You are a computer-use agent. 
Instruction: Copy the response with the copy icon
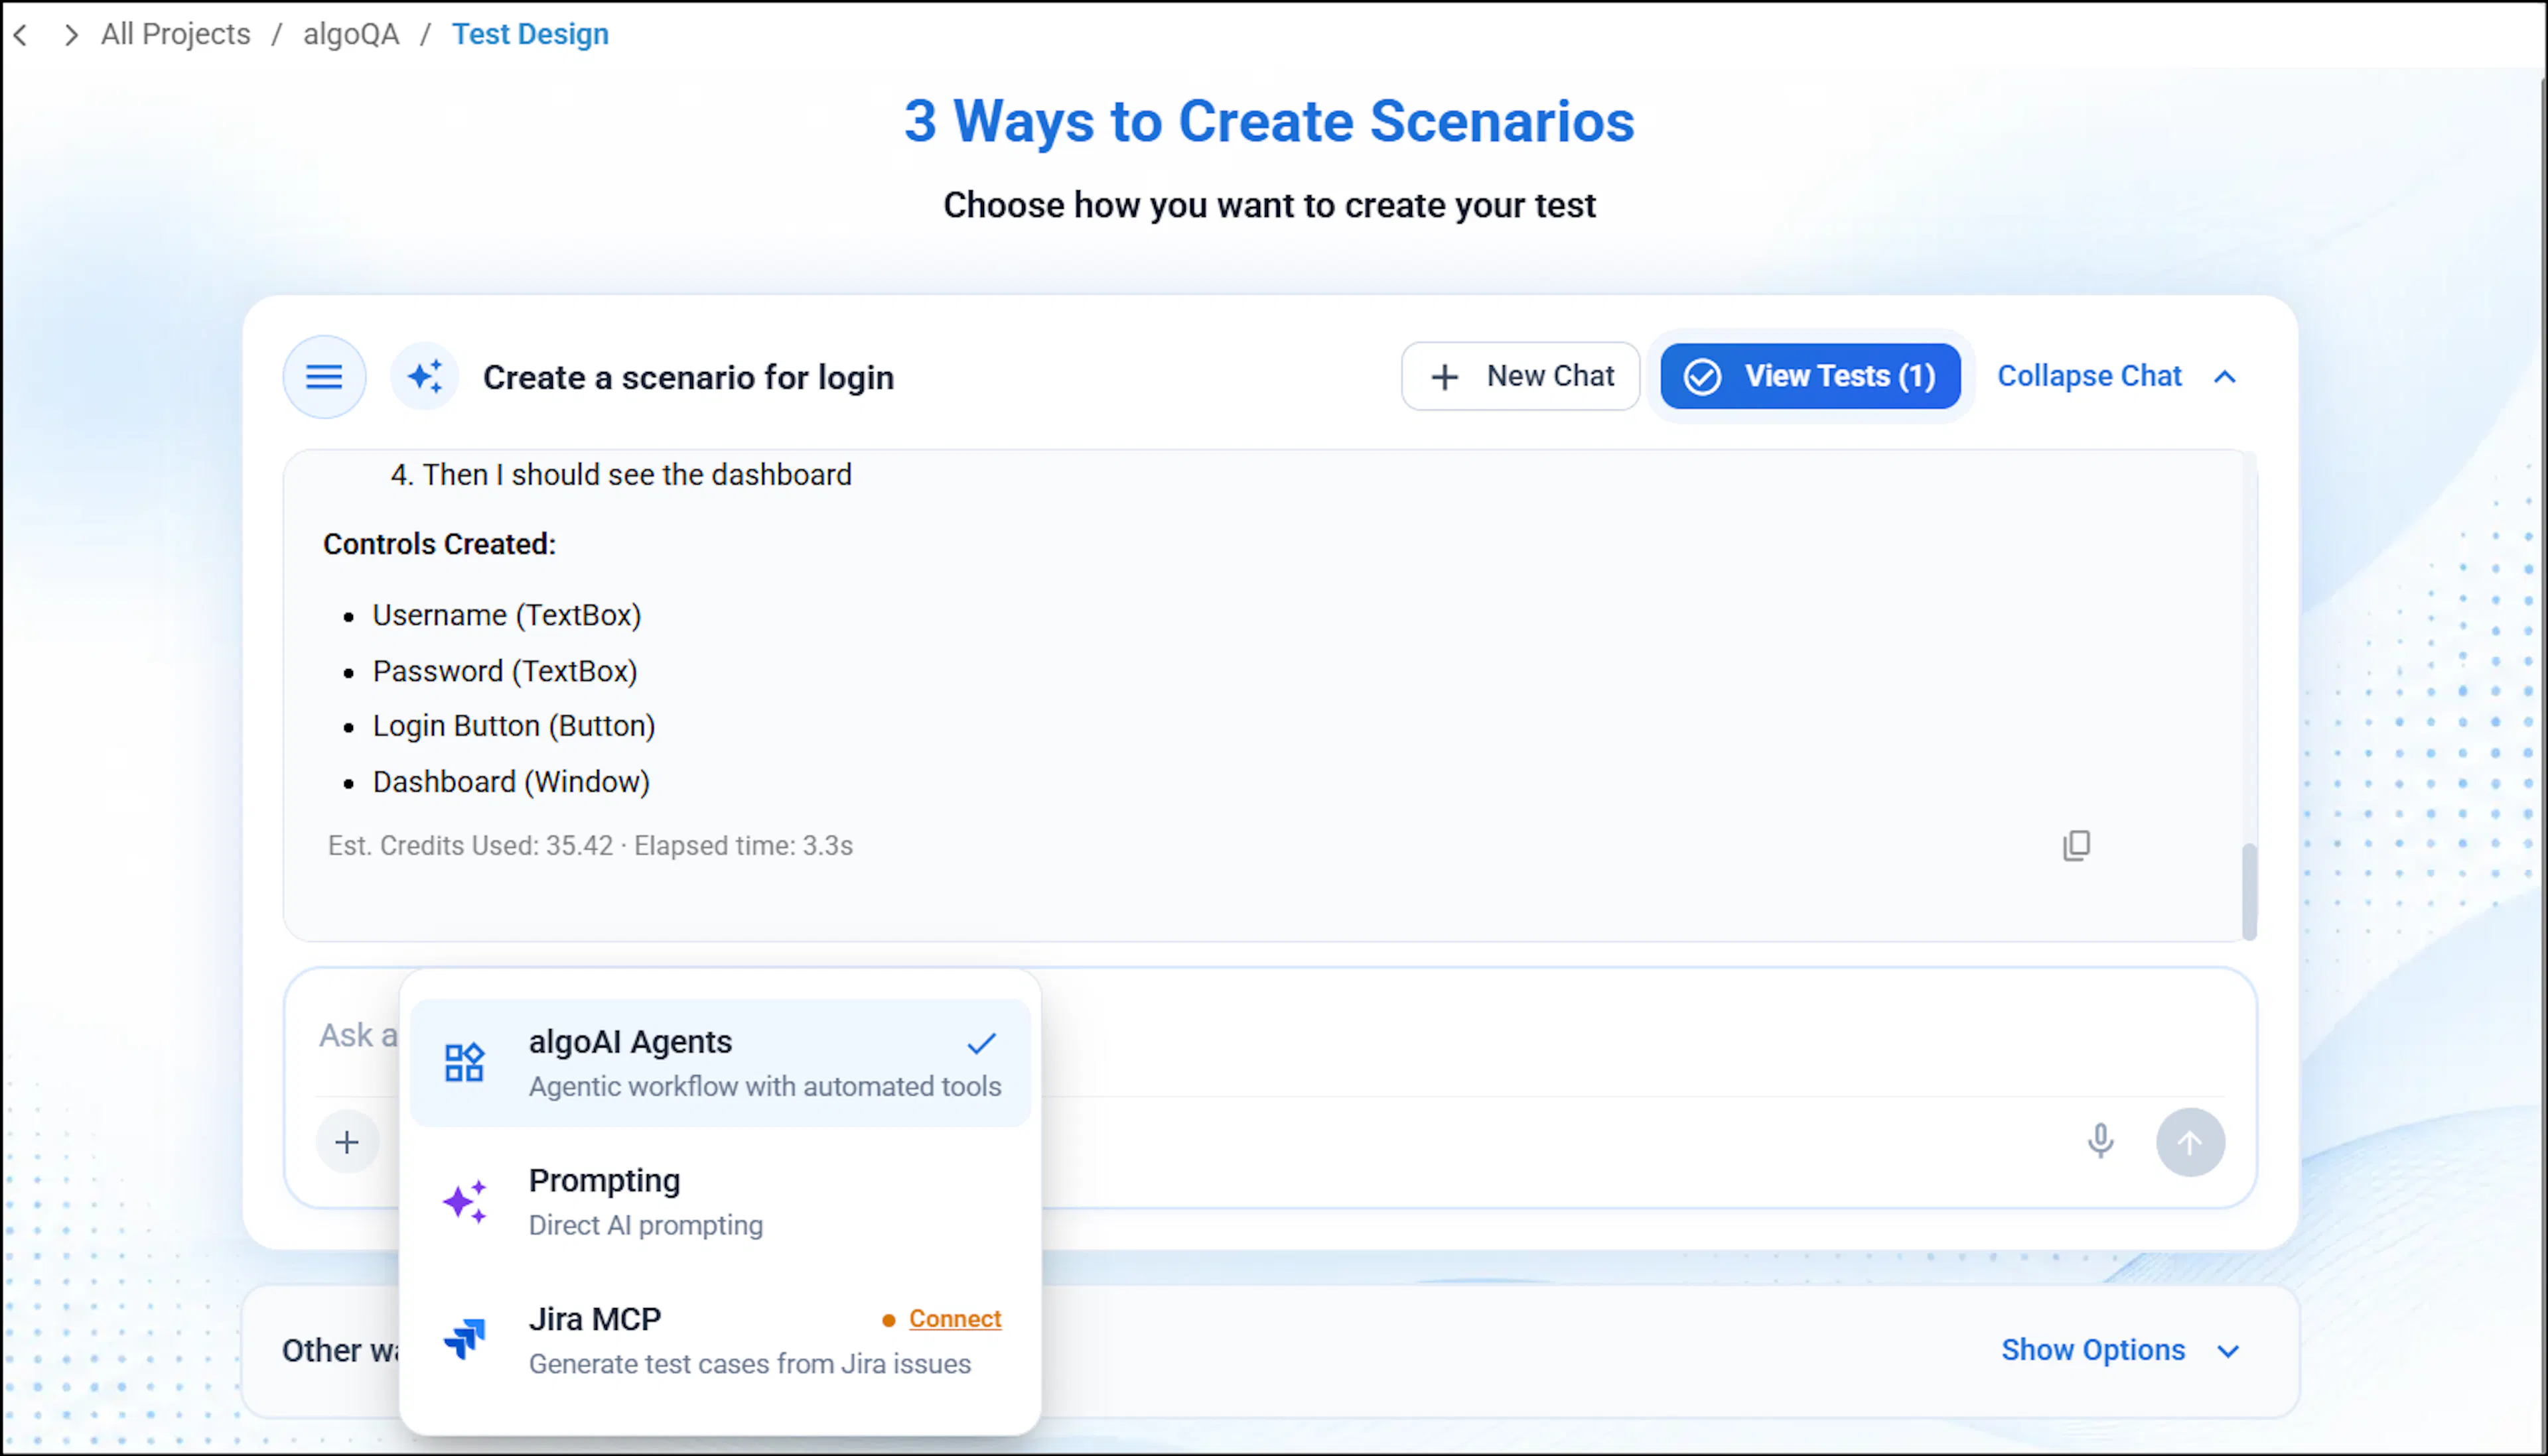[x=2077, y=846]
